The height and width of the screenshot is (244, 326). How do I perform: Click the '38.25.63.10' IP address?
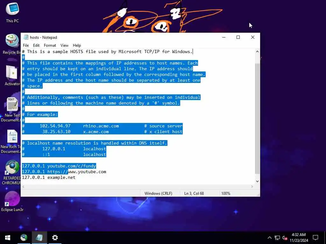point(56,132)
